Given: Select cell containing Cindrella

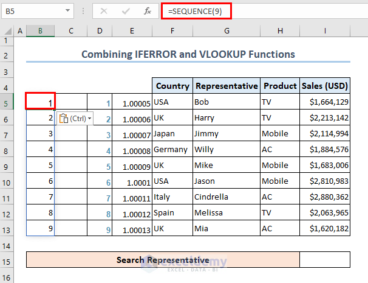Looking at the screenshot, I should pyautogui.click(x=227, y=197).
